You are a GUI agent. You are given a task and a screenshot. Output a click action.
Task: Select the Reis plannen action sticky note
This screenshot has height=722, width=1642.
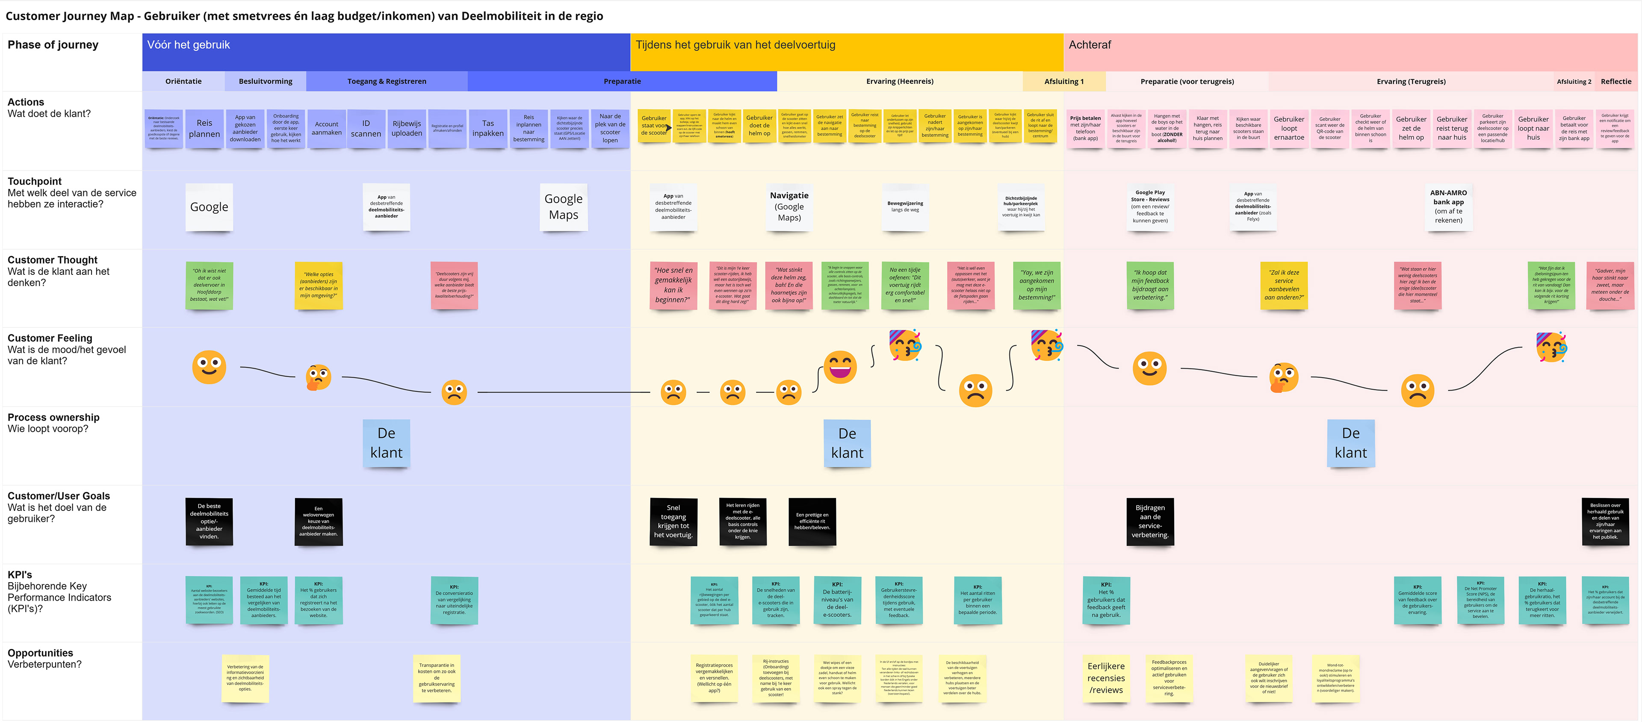tap(204, 129)
